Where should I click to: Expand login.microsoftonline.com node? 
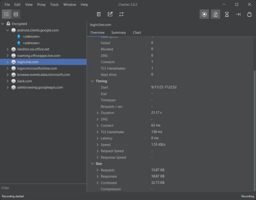(x=7, y=68)
